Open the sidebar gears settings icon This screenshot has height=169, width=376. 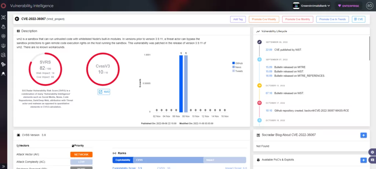[x=3, y=64]
